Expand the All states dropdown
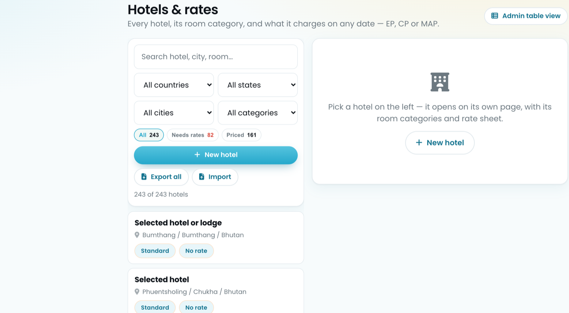Screen dimensions: 569x313 point(258,85)
